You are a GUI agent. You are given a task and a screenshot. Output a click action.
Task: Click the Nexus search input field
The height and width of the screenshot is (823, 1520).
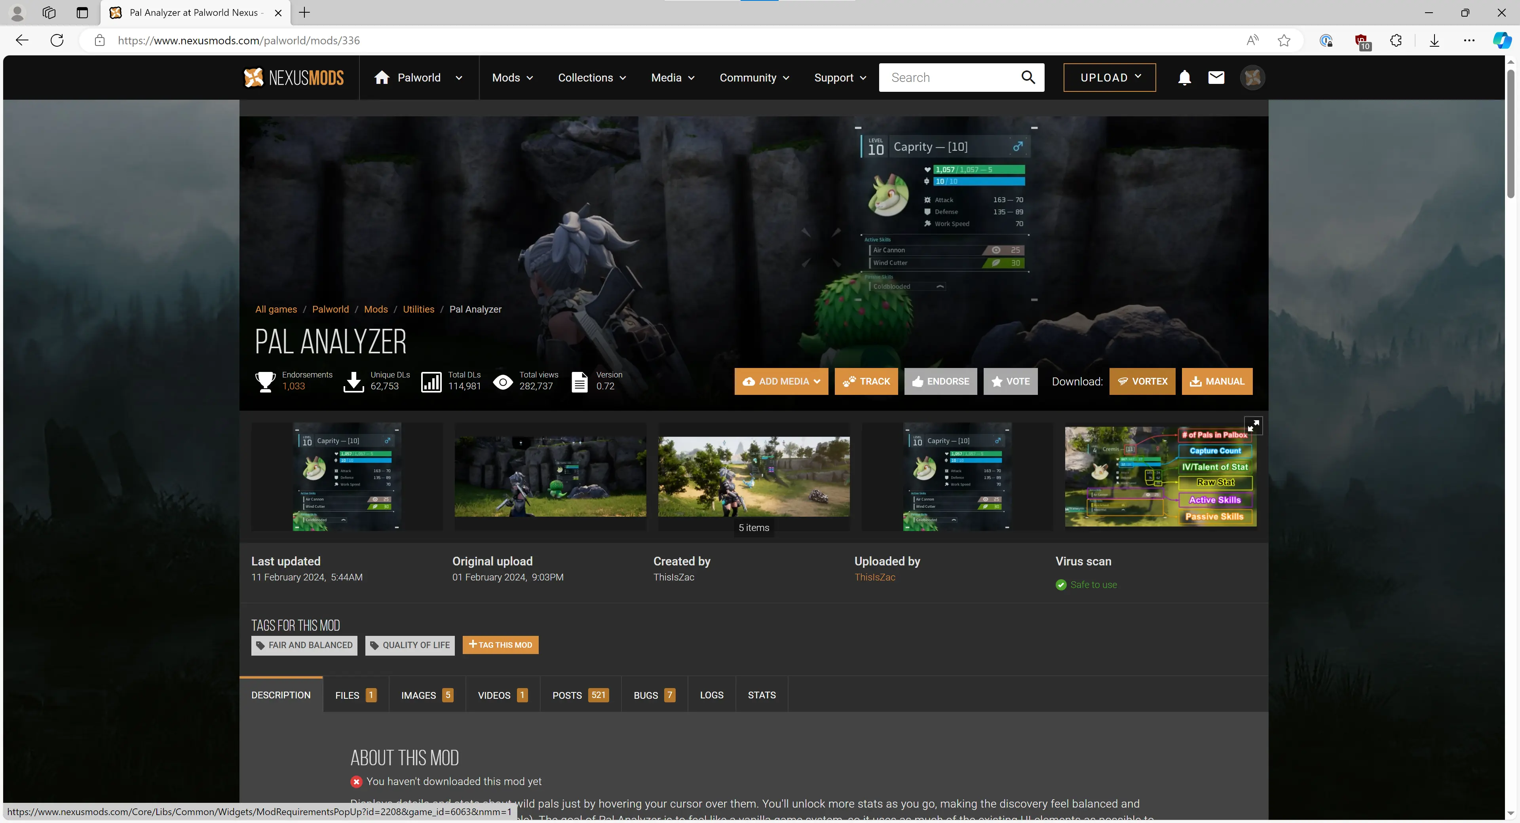pyautogui.click(x=950, y=77)
